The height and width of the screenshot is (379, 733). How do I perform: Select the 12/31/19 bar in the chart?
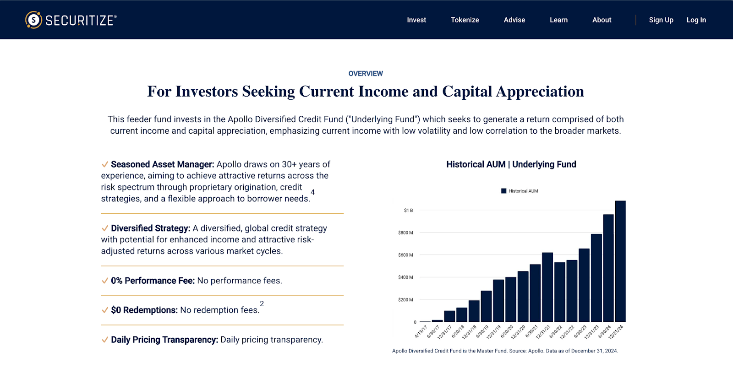click(x=498, y=301)
